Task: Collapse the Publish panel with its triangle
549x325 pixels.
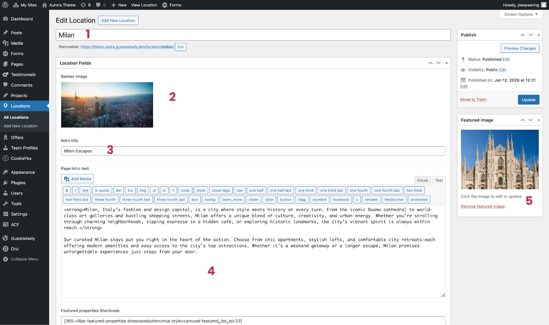Action: pos(538,35)
